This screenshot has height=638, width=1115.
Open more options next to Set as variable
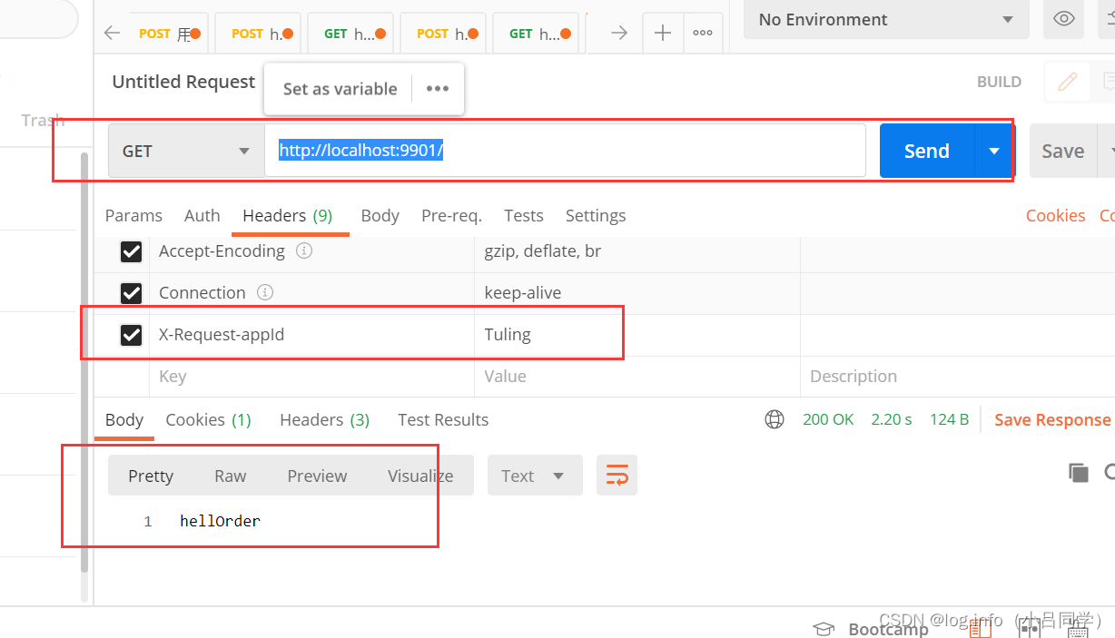[438, 89]
